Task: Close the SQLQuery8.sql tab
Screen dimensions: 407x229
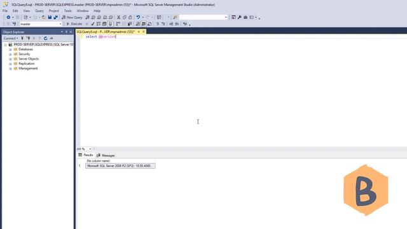Action: [x=144, y=32]
